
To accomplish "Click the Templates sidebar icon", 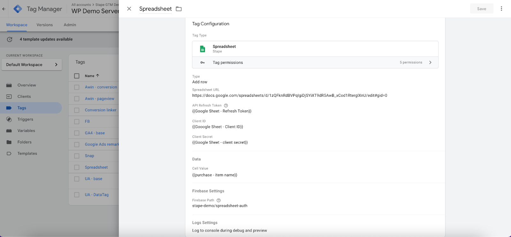I will tap(9, 154).
